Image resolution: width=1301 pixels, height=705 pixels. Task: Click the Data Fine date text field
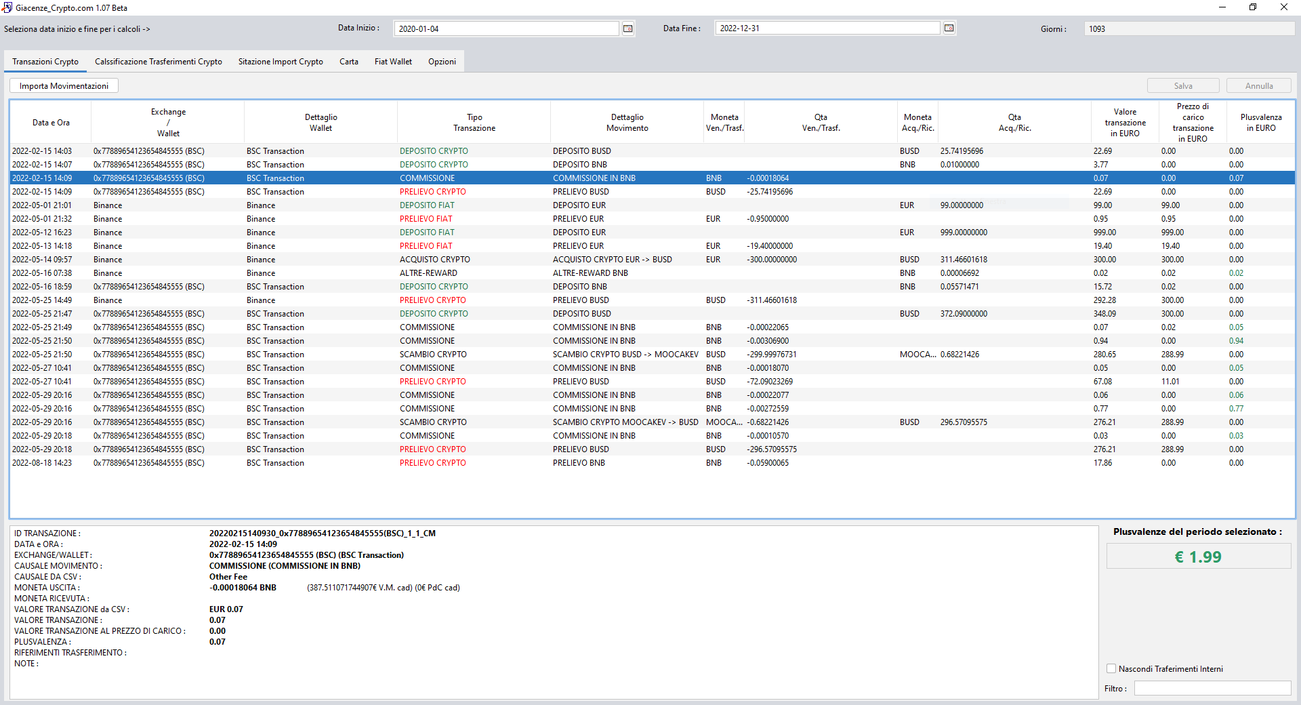click(827, 28)
